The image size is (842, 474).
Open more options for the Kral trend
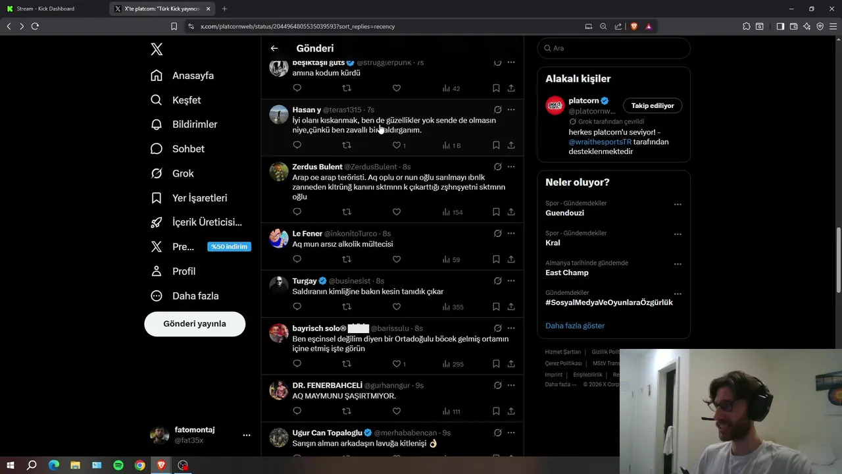678,234
